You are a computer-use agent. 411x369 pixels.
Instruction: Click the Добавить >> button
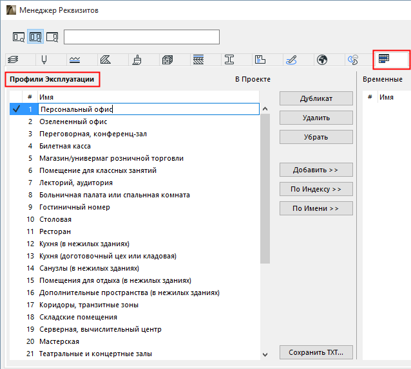click(x=316, y=170)
